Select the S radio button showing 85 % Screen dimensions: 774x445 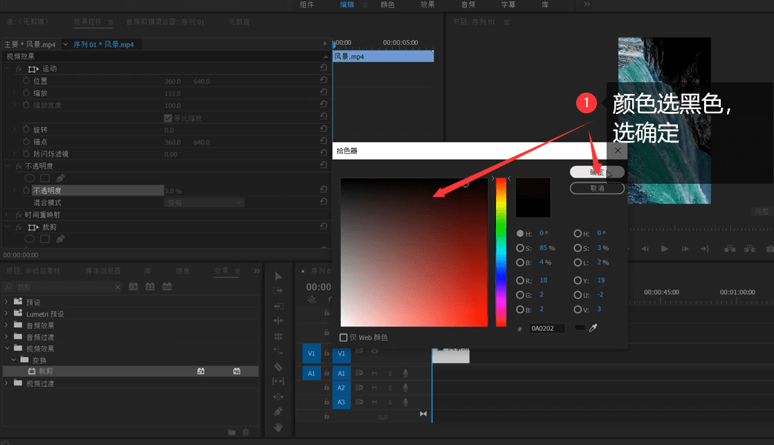tap(519, 248)
